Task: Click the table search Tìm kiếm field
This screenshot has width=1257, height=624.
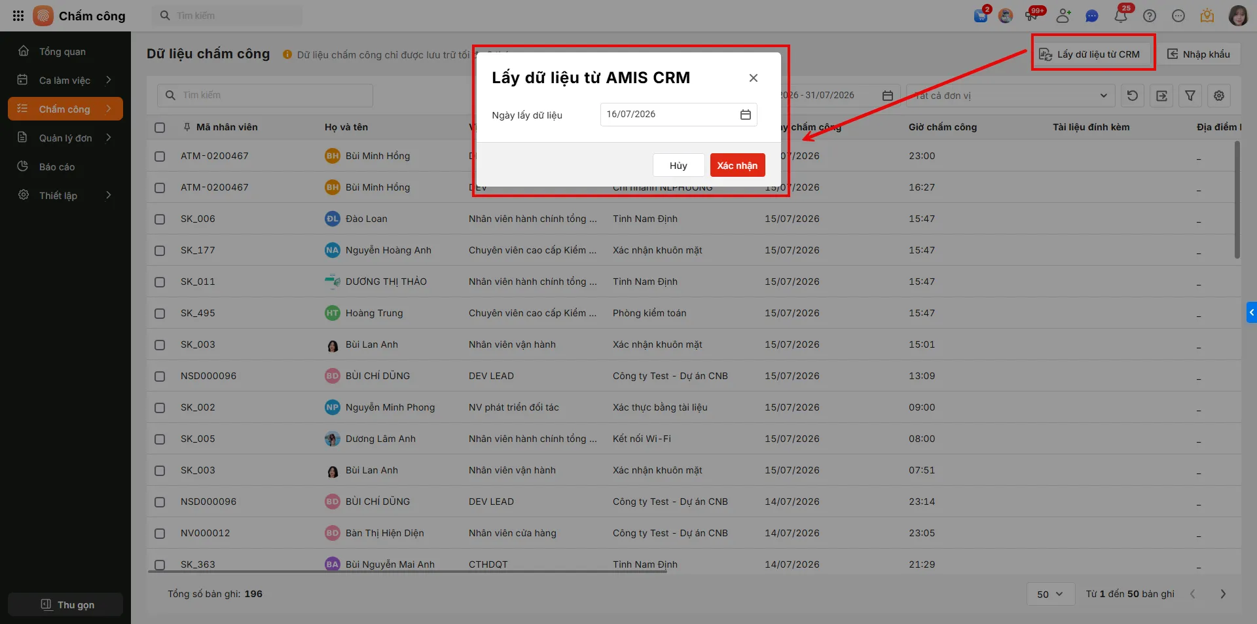Action: [x=265, y=96]
